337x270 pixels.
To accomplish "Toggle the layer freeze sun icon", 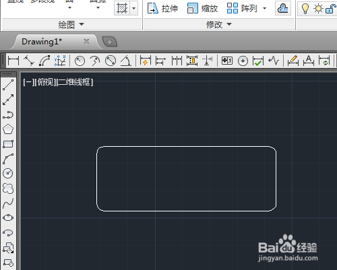I will pyautogui.click(x=318, y=9).
